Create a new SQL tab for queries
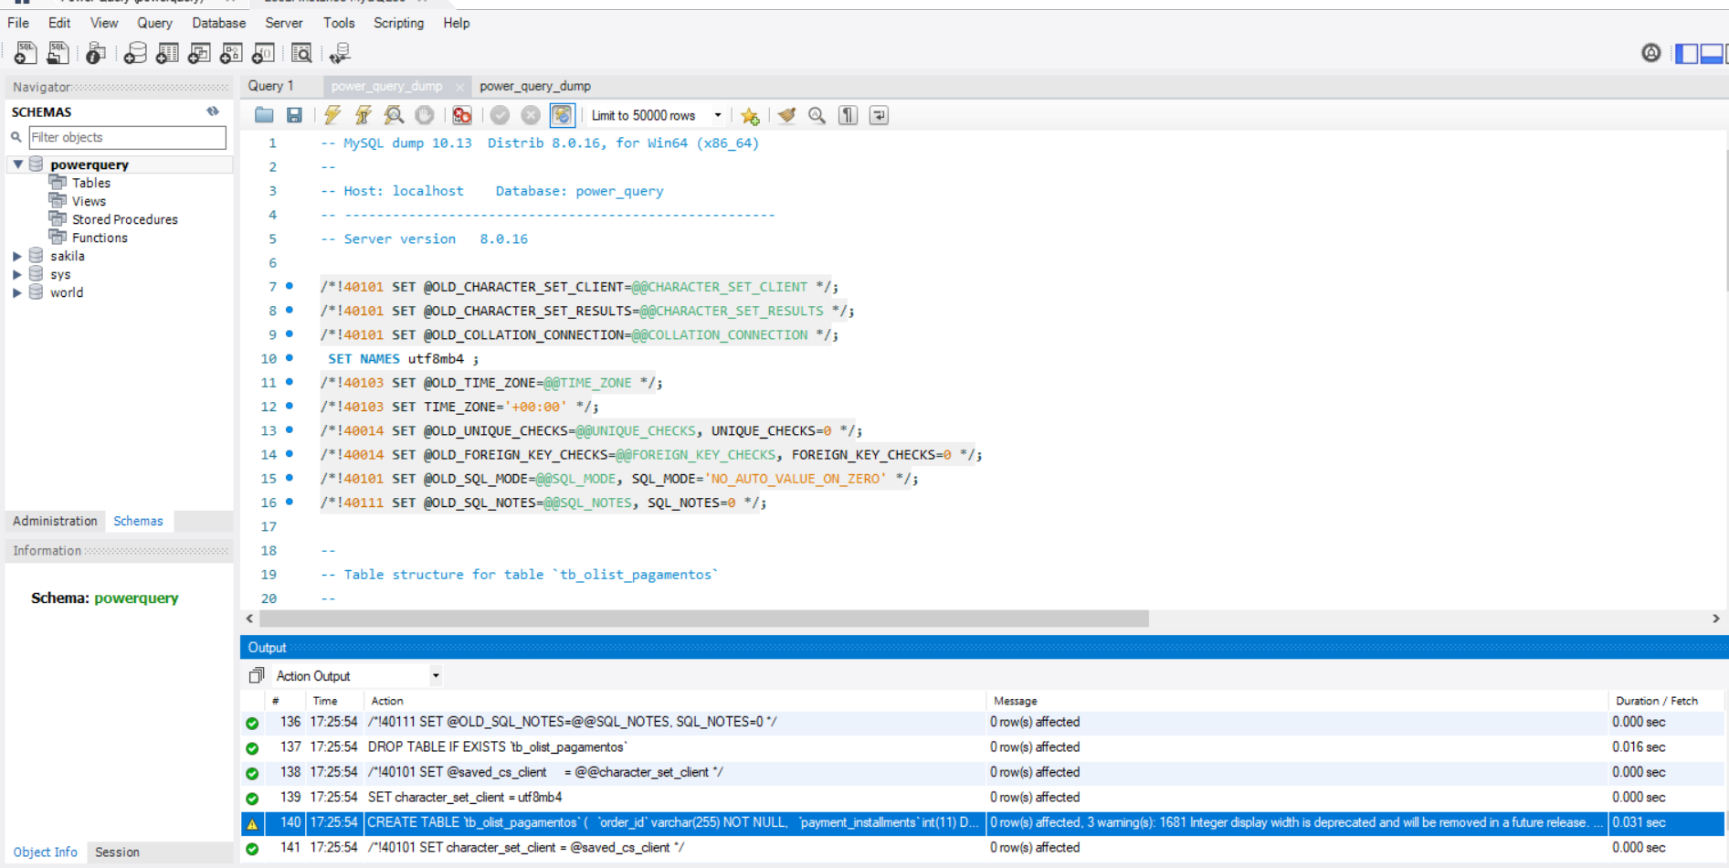Image resolution: width=1729 pixels, height=868 pixels. click(26, 53)
